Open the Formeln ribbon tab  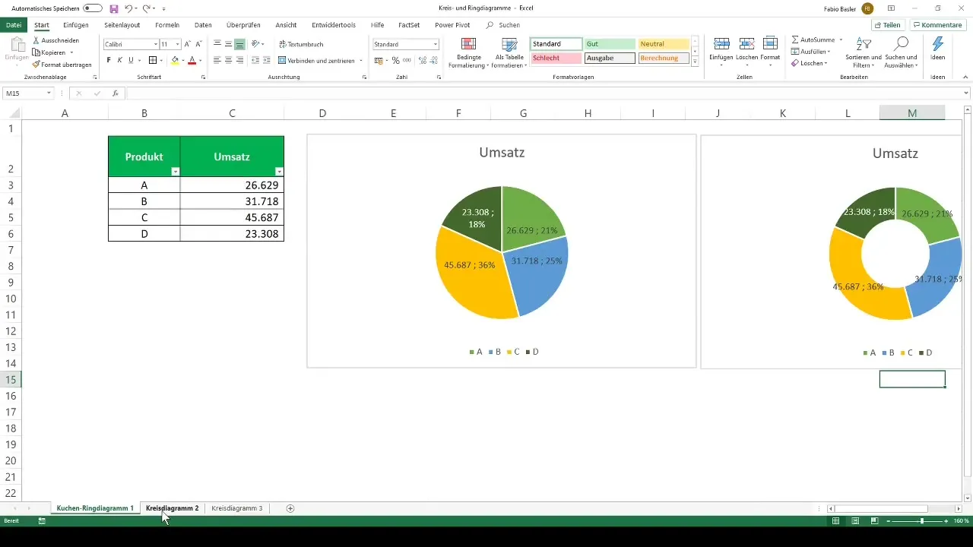tap(167, 25)
